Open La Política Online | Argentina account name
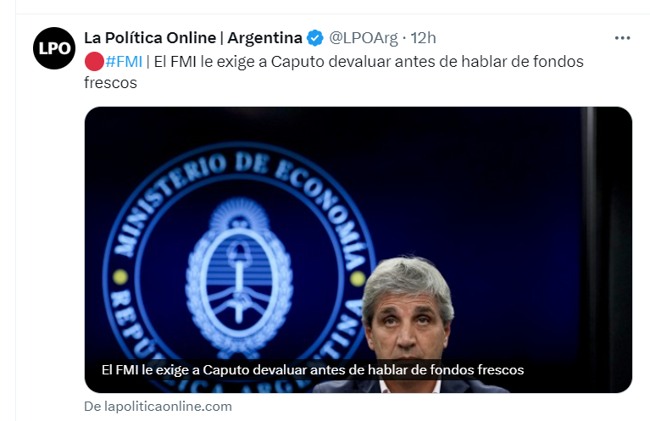The height and width of the screenshot is (421, 650). click(193, 38)
